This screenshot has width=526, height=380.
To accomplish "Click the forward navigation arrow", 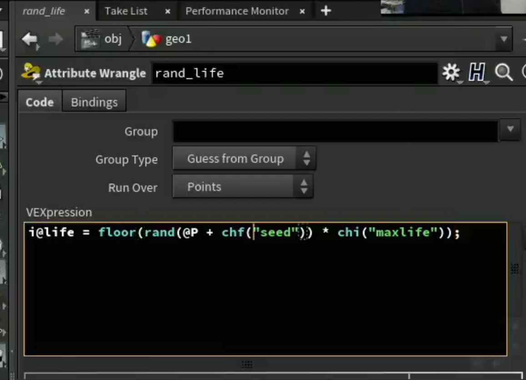I will pyautogui.click(x=55, y=39).
